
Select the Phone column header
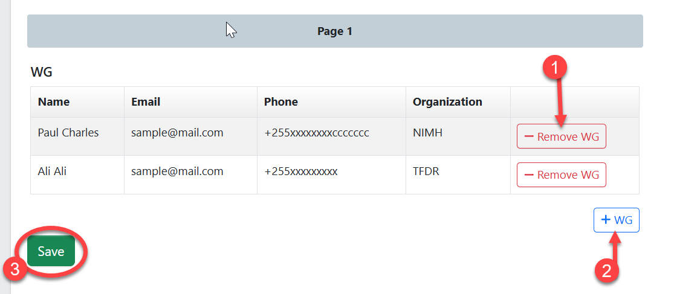(280, 101)
